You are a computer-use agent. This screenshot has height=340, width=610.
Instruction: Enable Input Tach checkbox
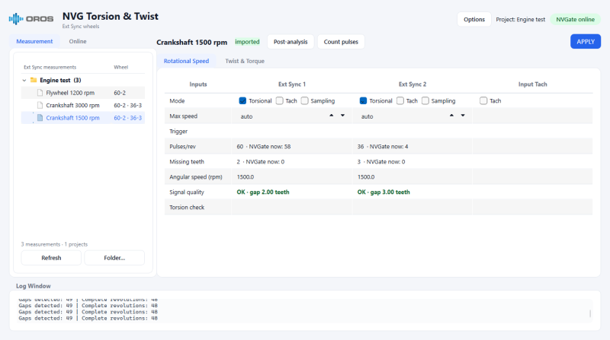(x=483, y=100)
